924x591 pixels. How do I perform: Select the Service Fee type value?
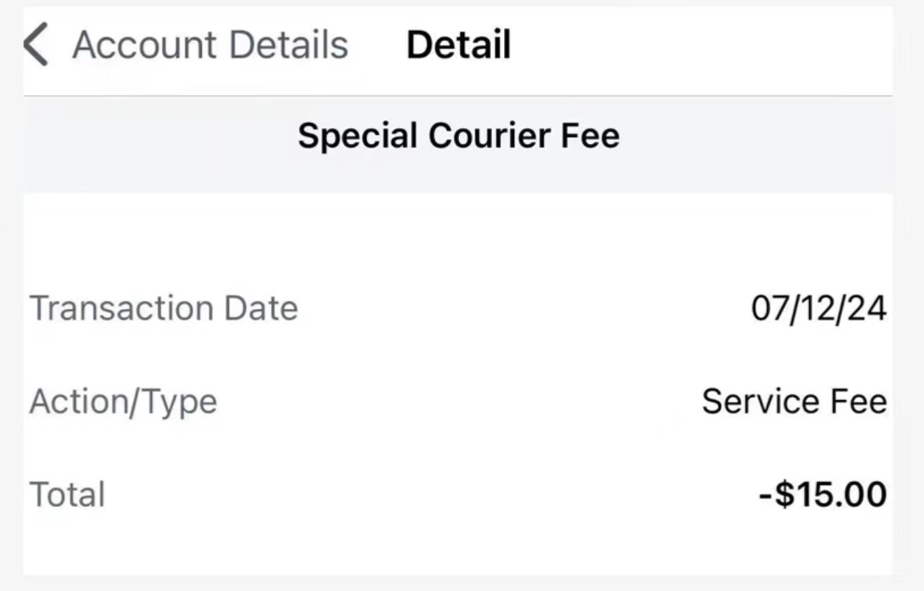(794, 402)
